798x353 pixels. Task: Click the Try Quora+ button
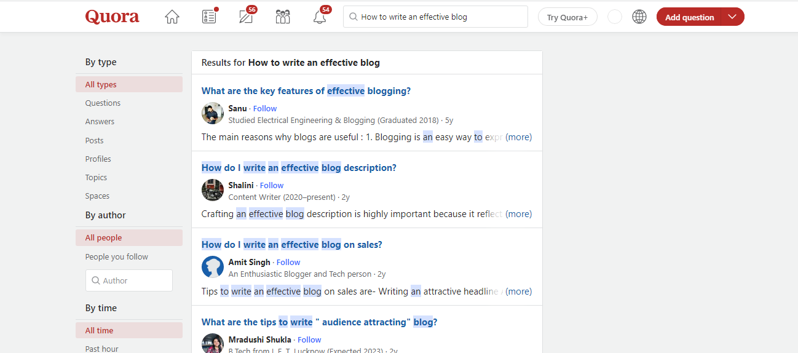(567, 17)
